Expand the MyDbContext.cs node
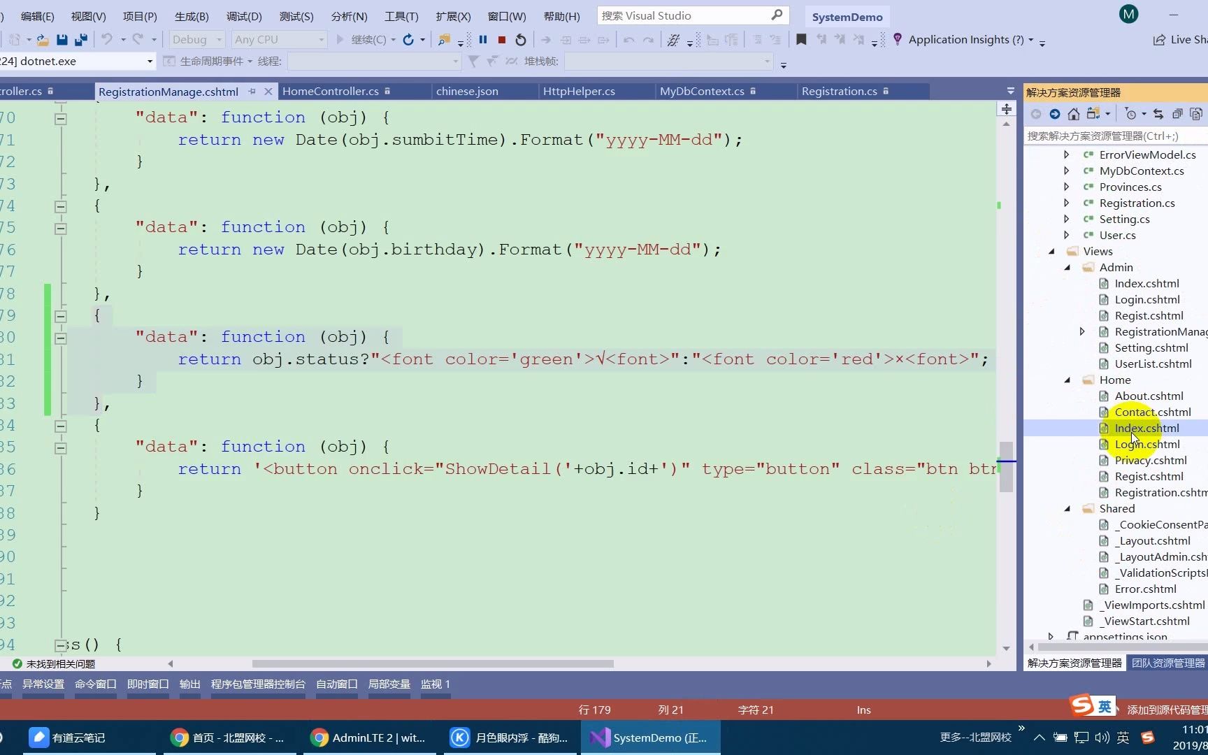The width and height of the screenshot is (1208, 755). (x=1066, y=171)
